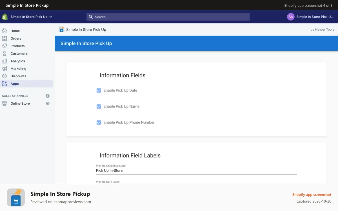Open the Simple In Store Pick U... account menu
This screenshot has height=211, width=338.
[x=311, y=17]
